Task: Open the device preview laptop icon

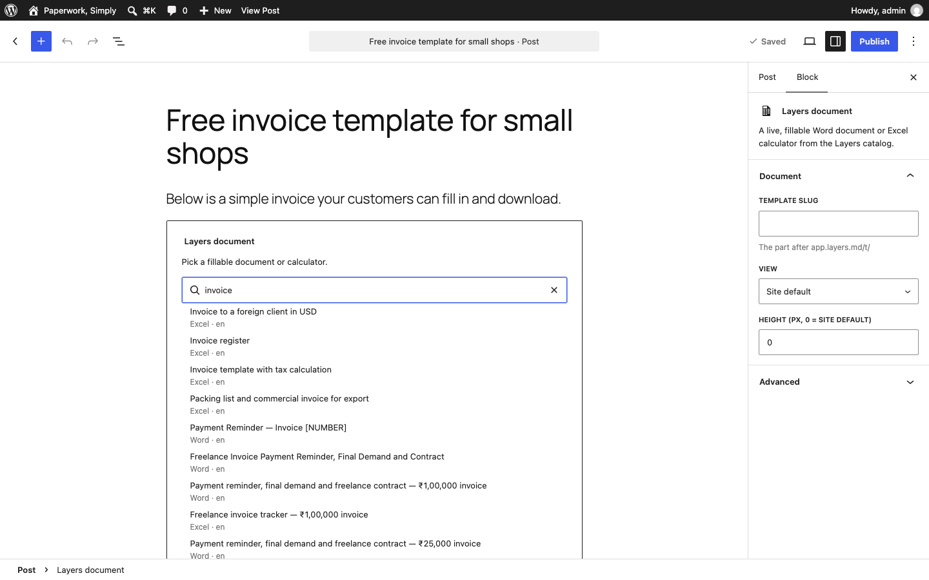Action: tap(810, 41)
